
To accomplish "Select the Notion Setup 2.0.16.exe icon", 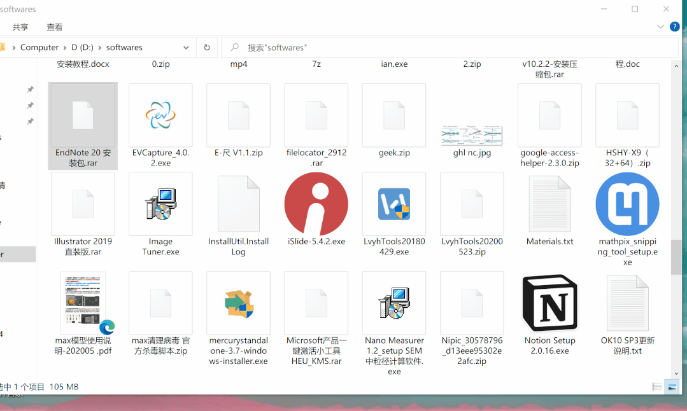I will (549, 303).
